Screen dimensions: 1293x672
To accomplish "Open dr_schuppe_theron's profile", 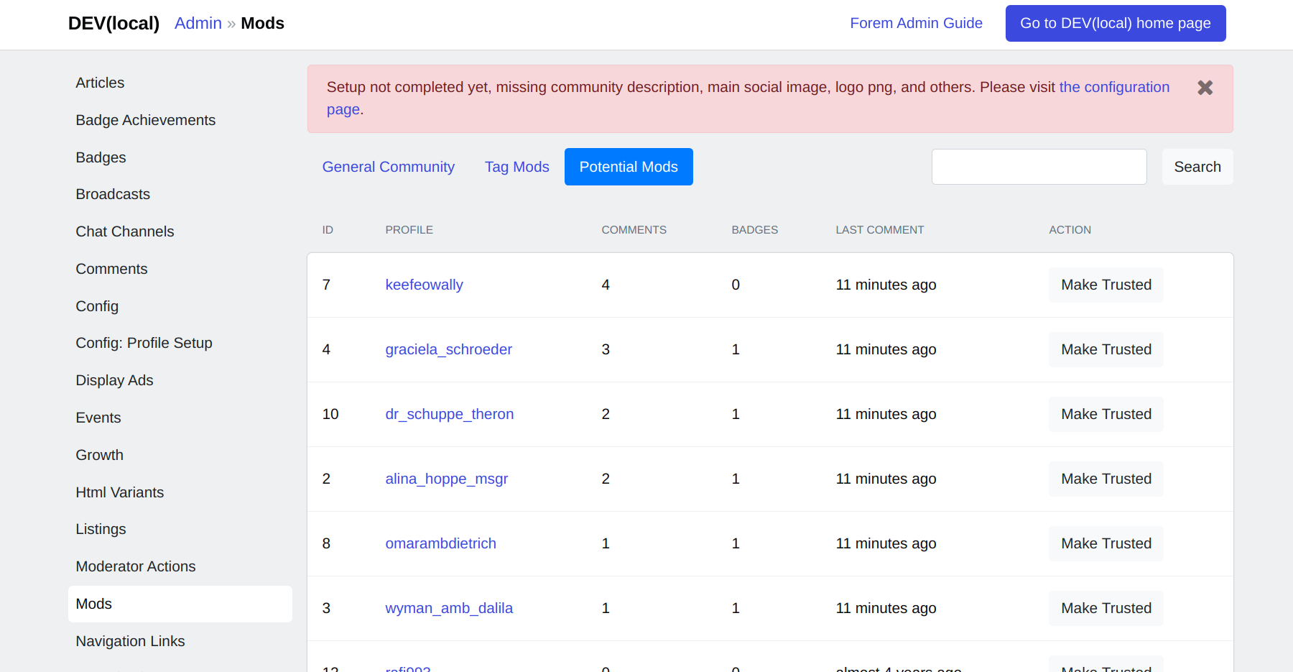I will (x=450, y=414).
